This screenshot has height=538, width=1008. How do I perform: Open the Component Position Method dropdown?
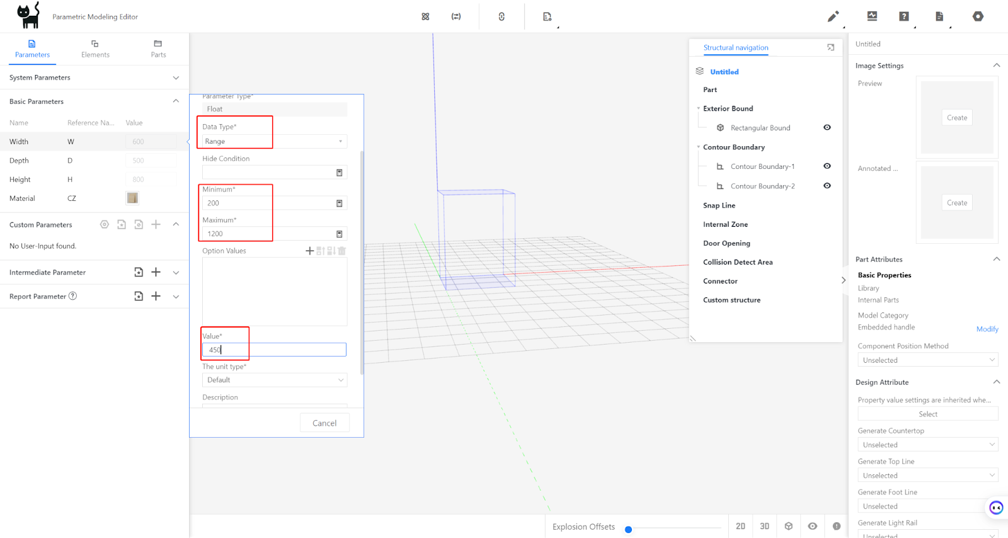pyautogui.click(x=927, y=360)
